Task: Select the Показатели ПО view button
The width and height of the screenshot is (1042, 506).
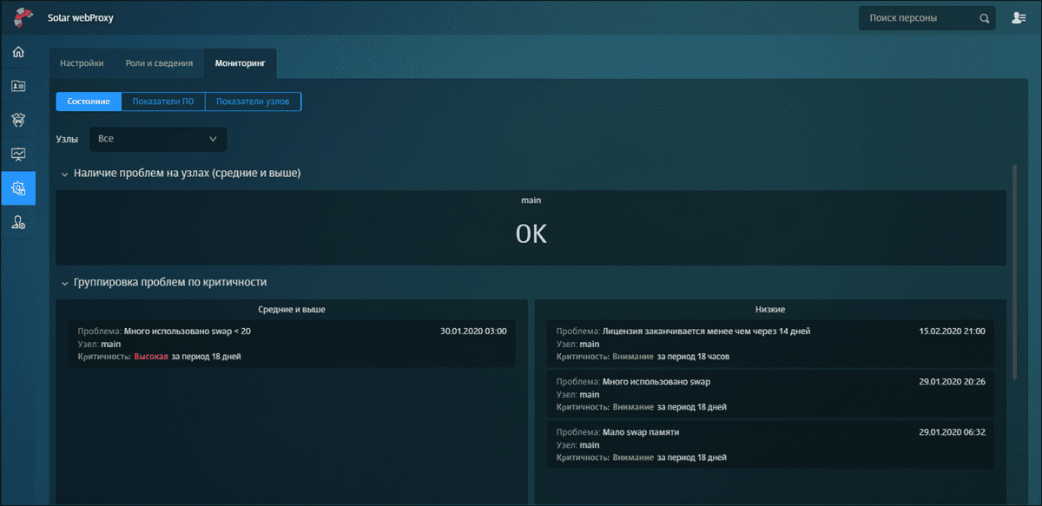Action: [163, 102]
